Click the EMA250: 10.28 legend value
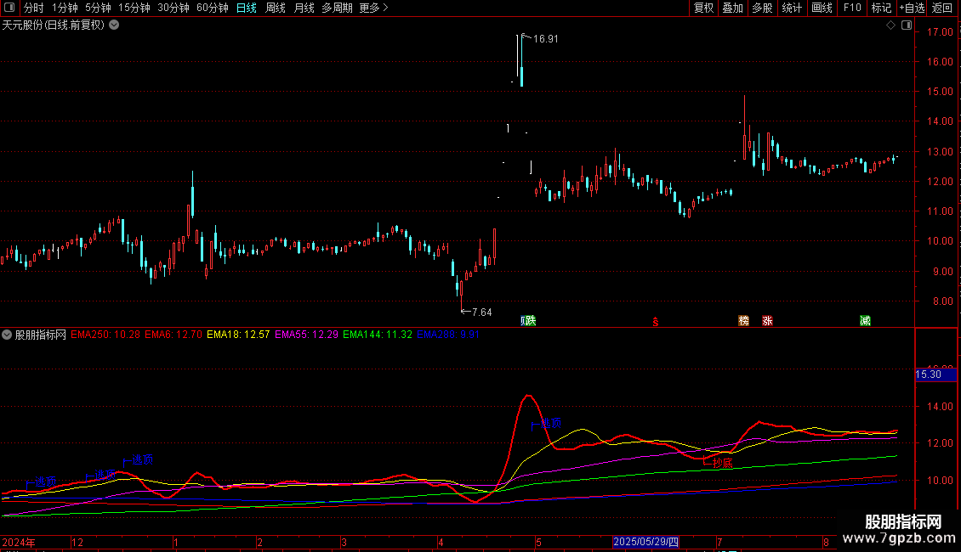Screen dimensions: 961x552 point(105,335)
